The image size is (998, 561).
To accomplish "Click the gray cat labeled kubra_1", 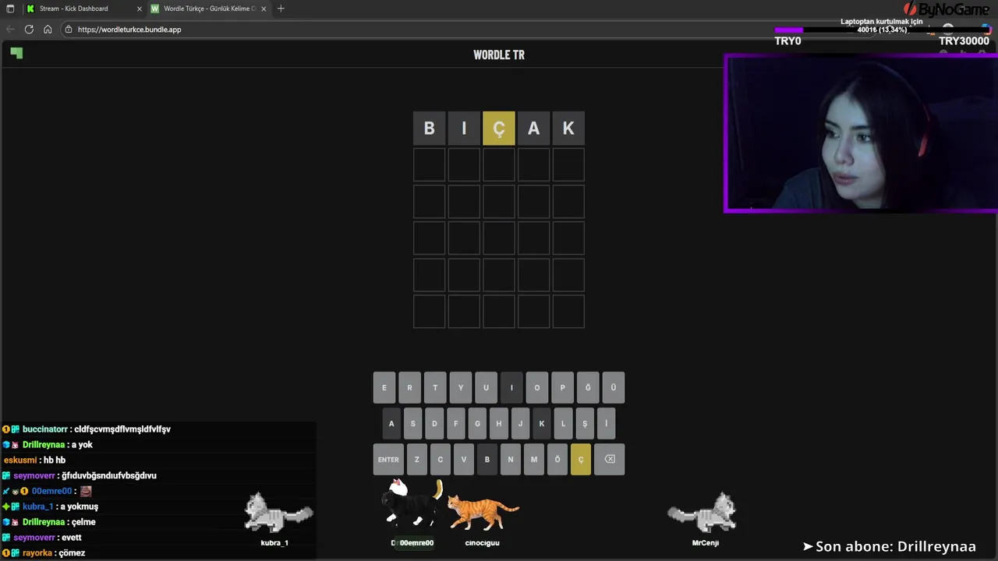I will pyautogui.click(x=278, y=513).
